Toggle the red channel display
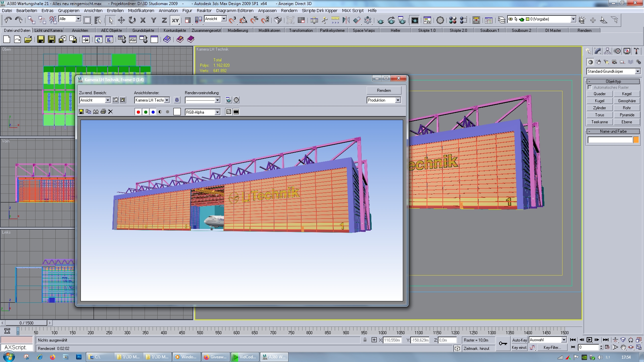644x362 pixels. coord(138,112)
